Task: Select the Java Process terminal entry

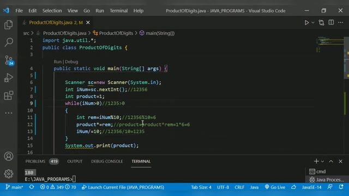Action: coord(327,180)
